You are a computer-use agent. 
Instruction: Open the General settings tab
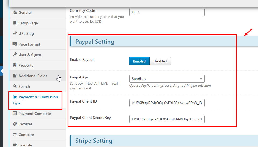click(37, 12)
